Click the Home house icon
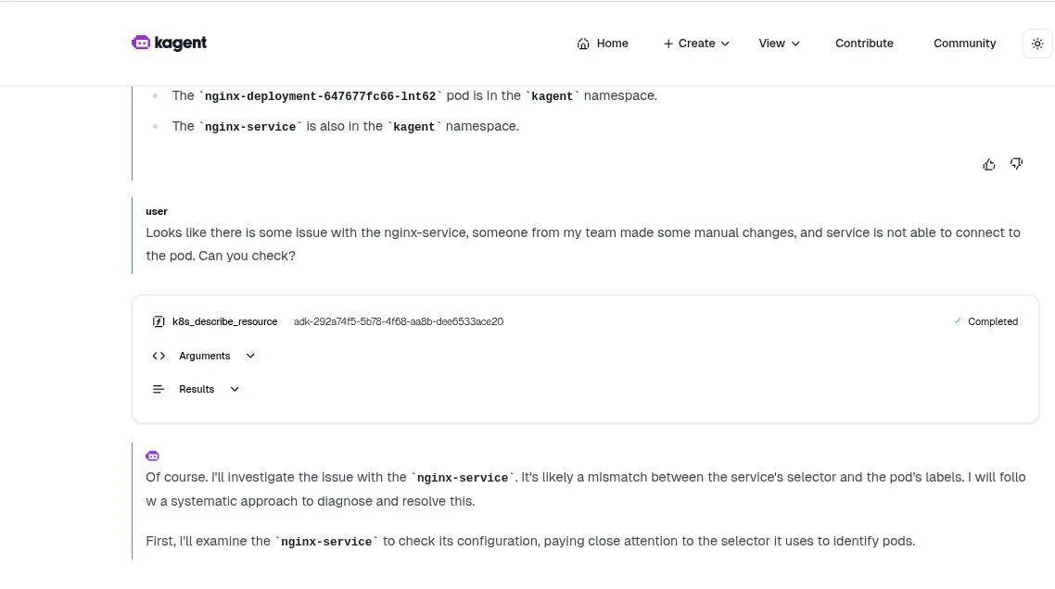The height and width of the screenshot is (589, 1055). 583,44
